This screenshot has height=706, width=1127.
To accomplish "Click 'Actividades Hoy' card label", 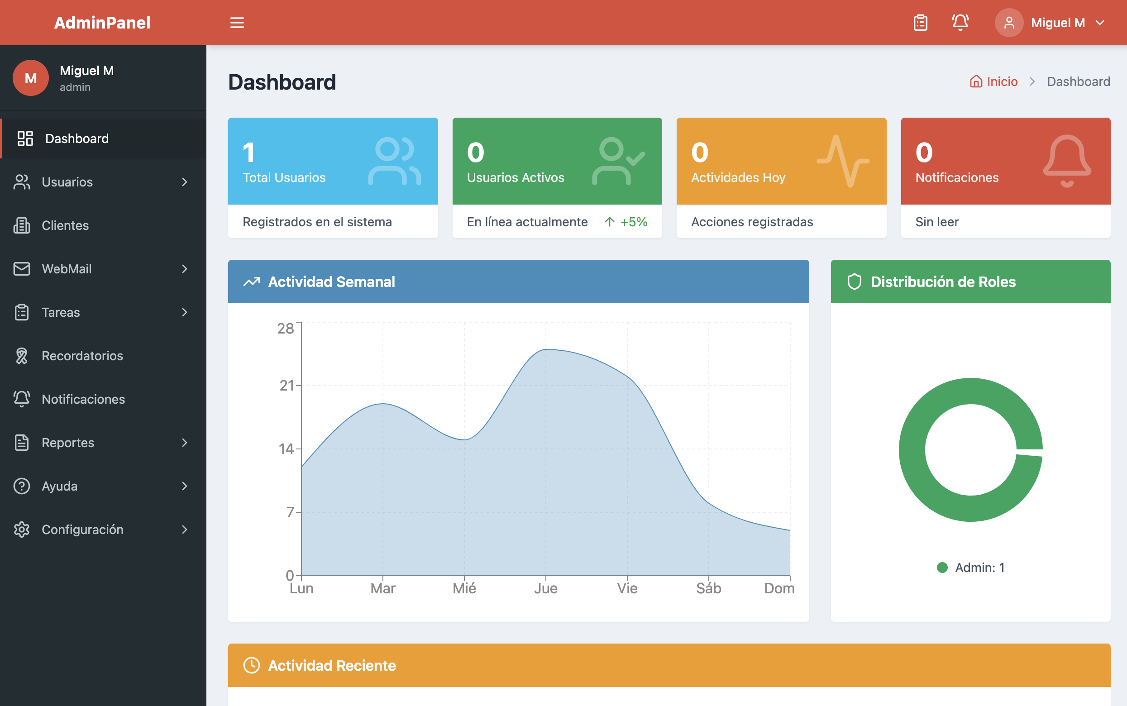I will click(738, 177).
